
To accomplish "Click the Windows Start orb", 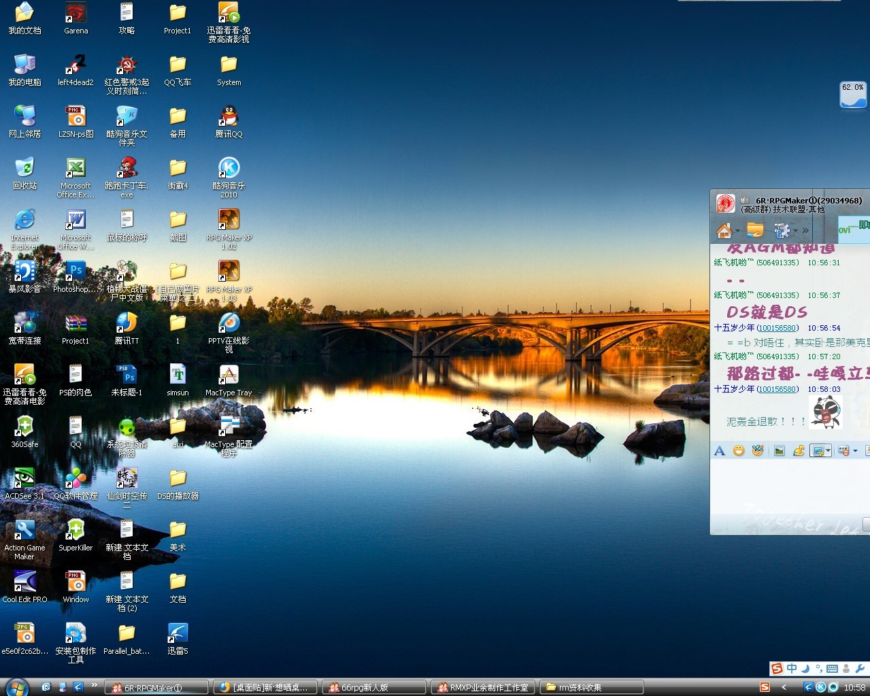I will pyautogui.click(x=17, y=686).
